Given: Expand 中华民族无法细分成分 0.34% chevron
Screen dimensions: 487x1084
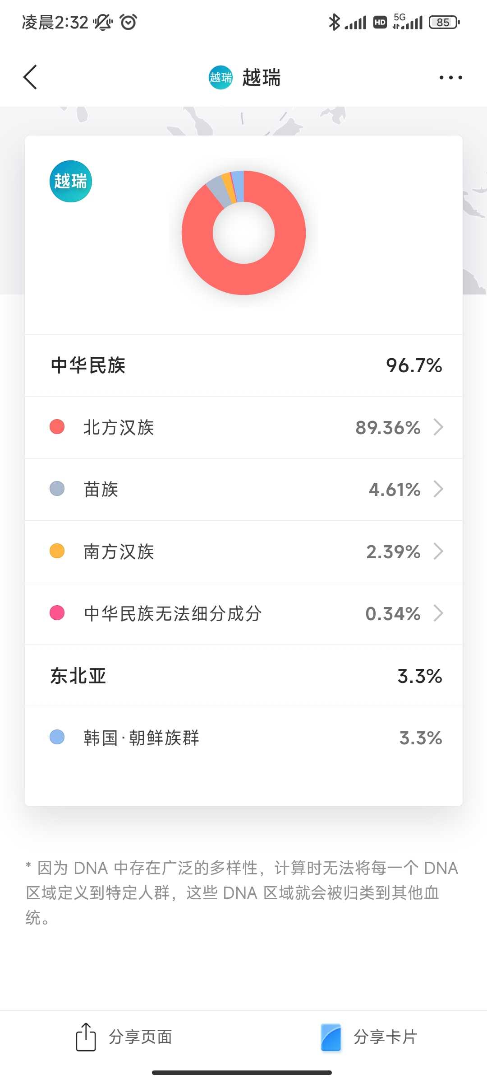Looking at the screenshot, I should coord(438,613).
